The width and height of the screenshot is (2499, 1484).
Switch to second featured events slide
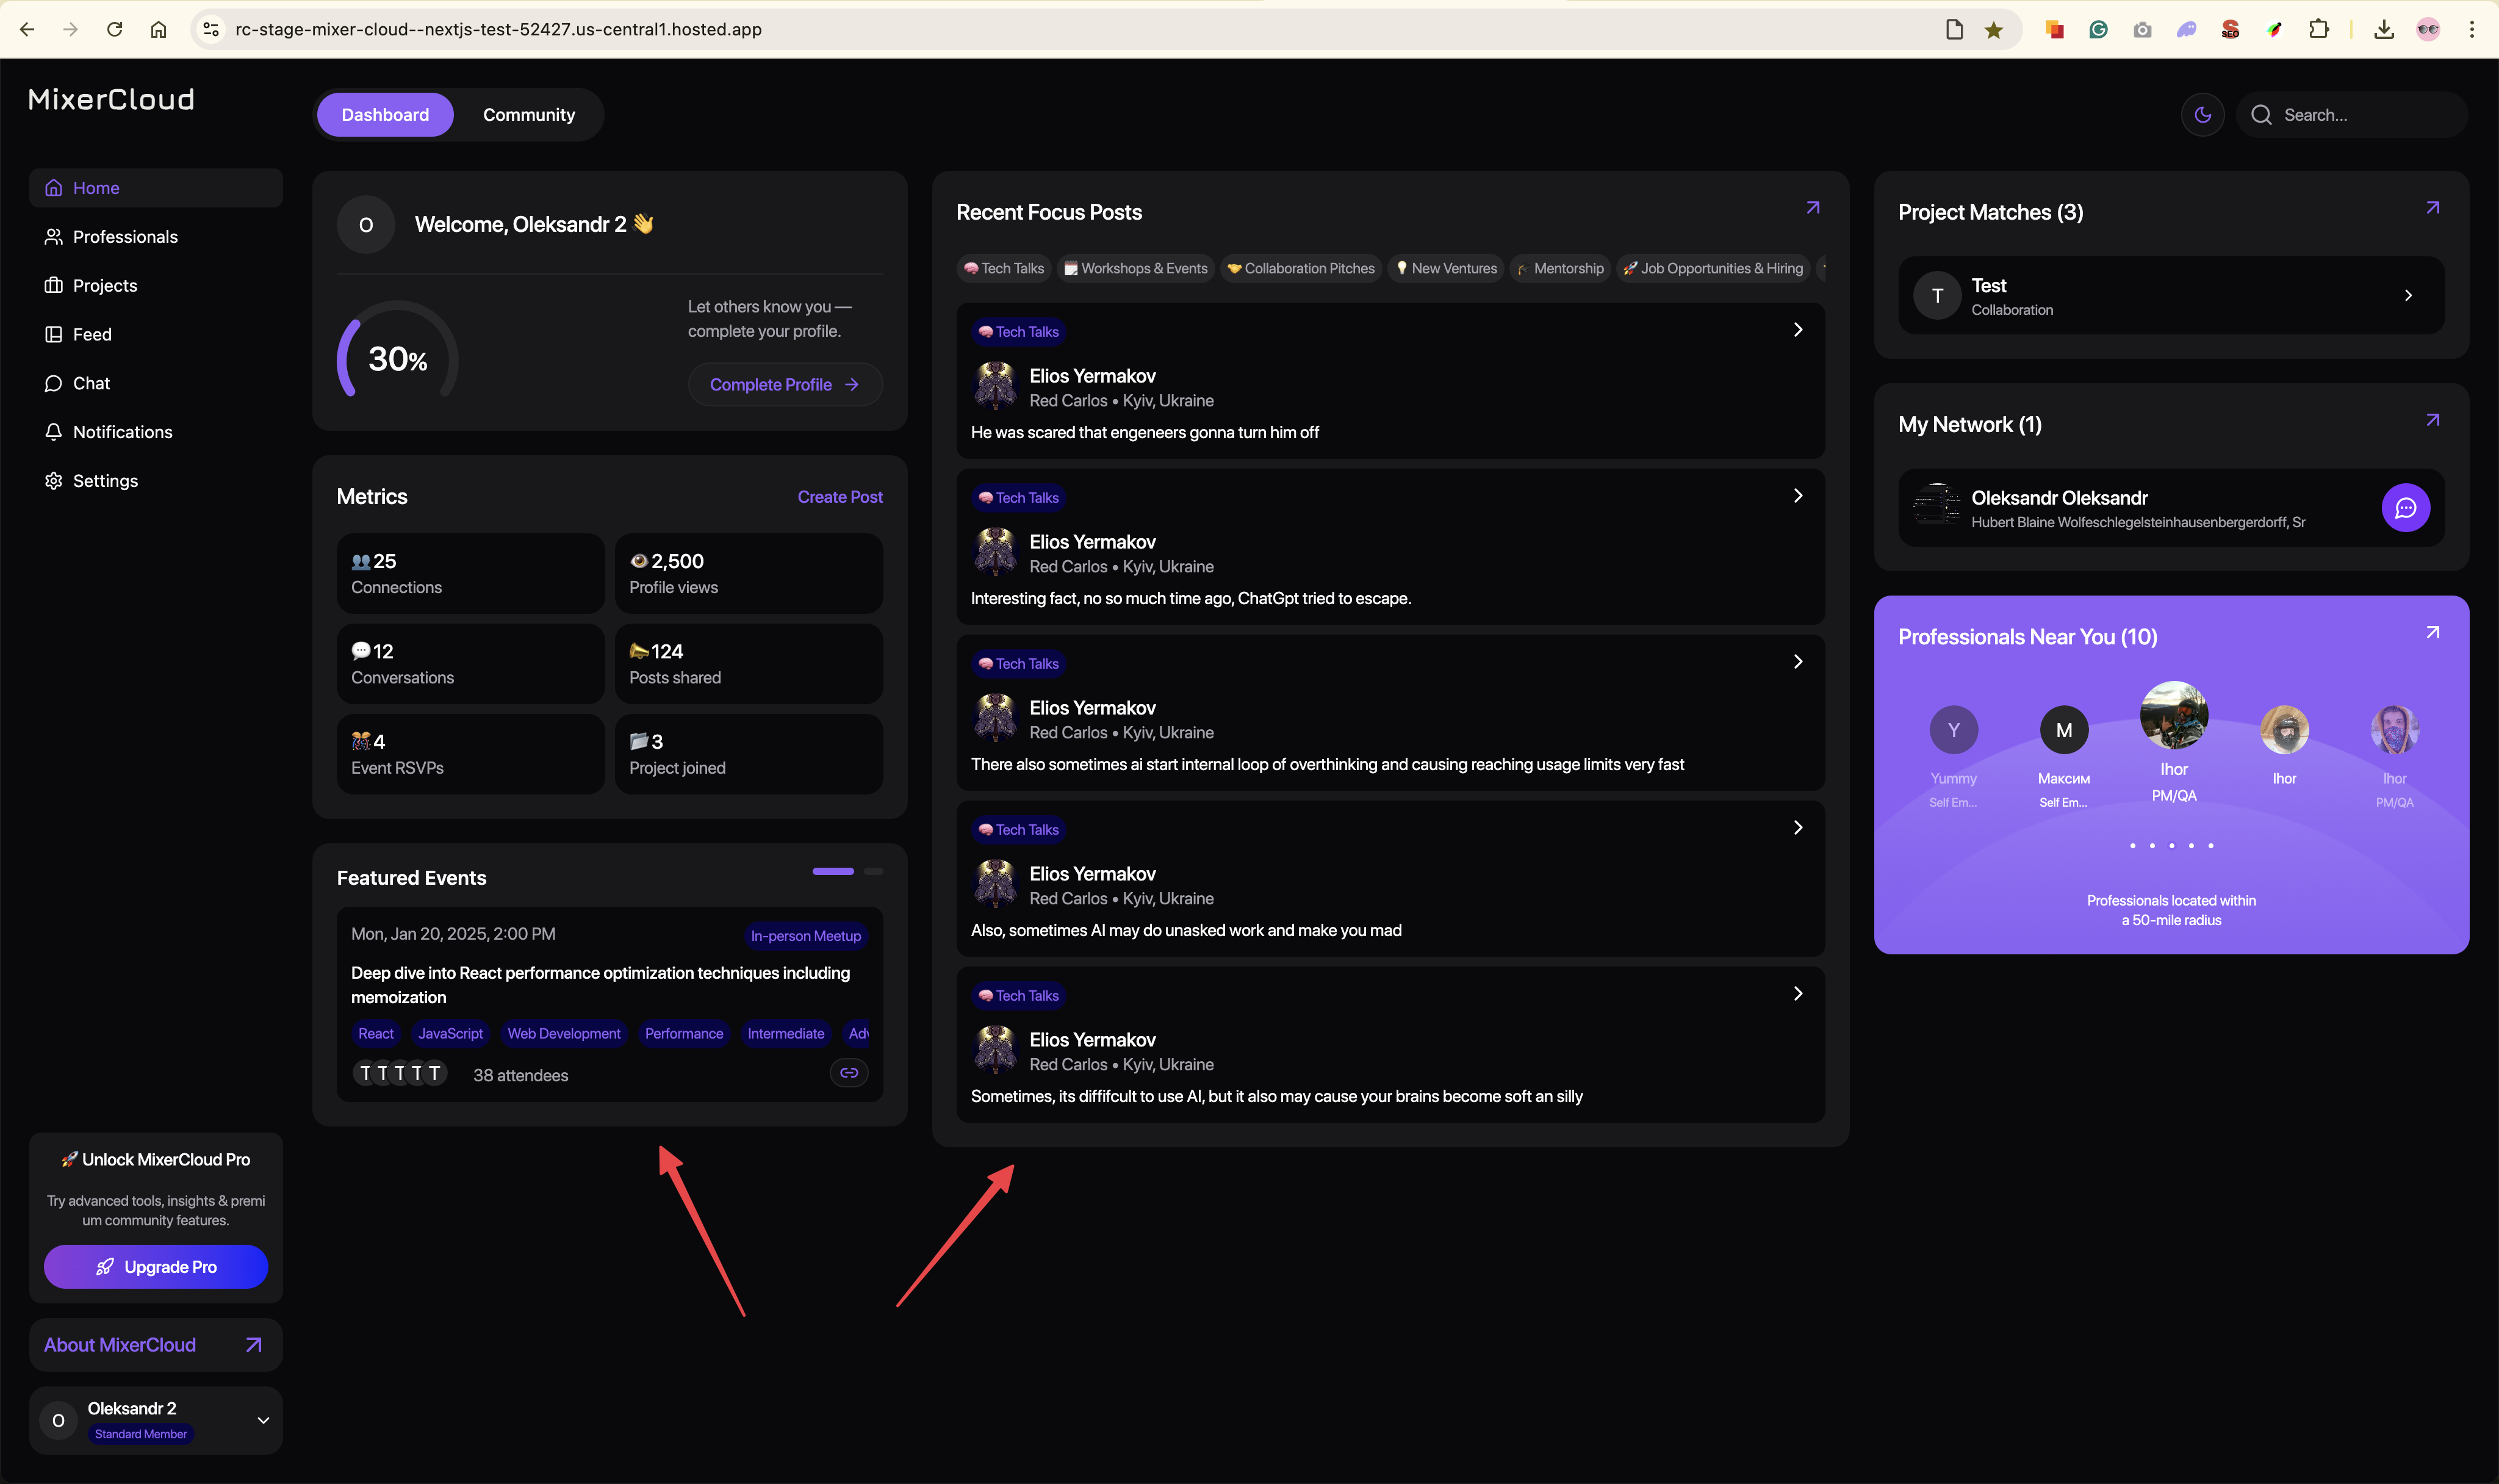[x=874, y=872]
